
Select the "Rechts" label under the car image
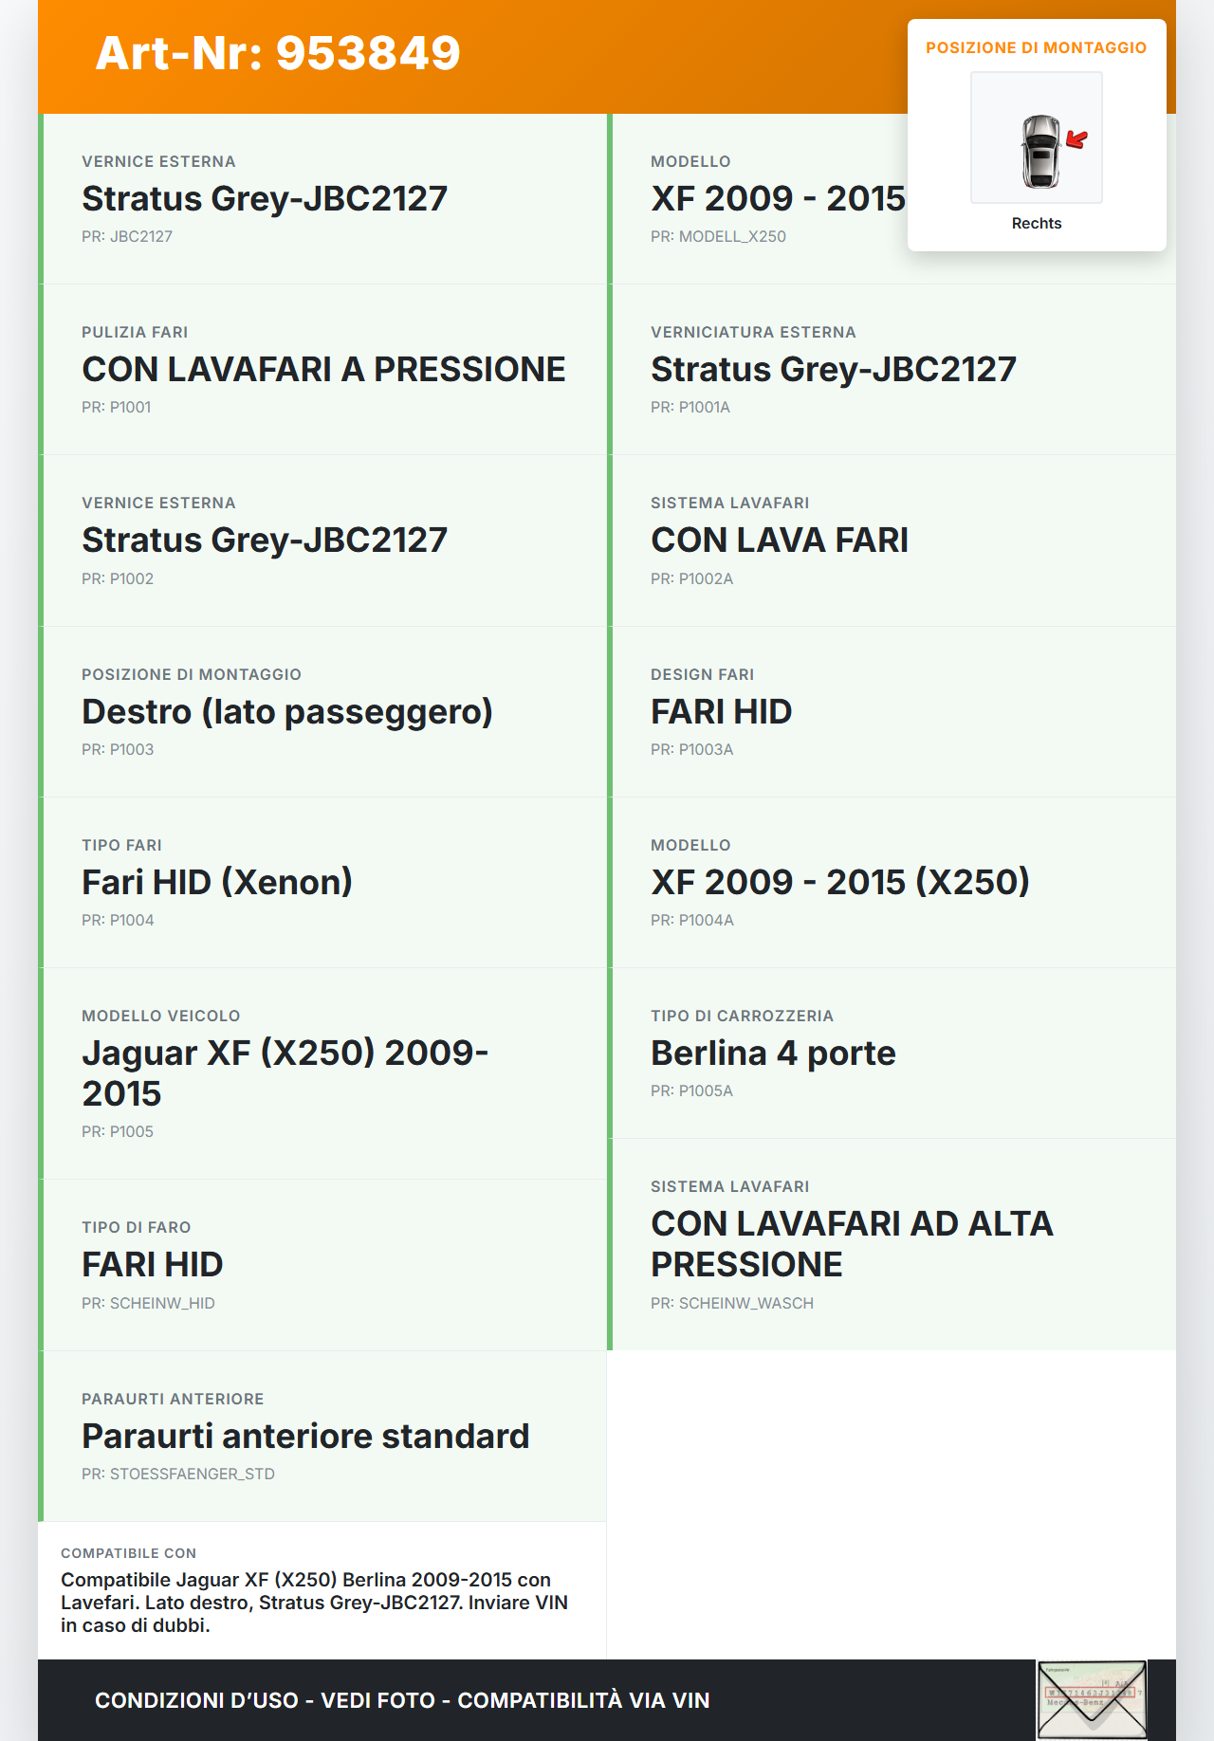[1037, 224]
